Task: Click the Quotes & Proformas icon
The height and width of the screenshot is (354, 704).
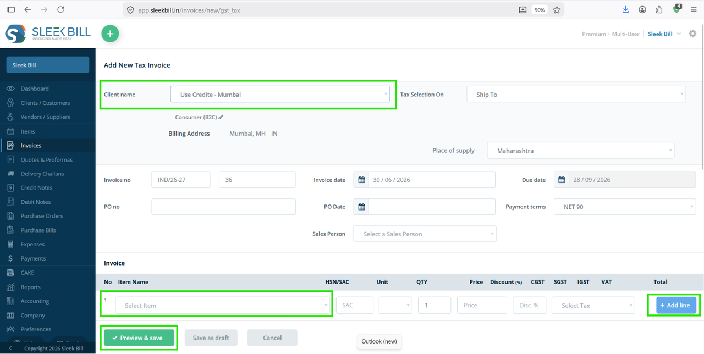Action: pyautogui.click(x=10, y=159)
